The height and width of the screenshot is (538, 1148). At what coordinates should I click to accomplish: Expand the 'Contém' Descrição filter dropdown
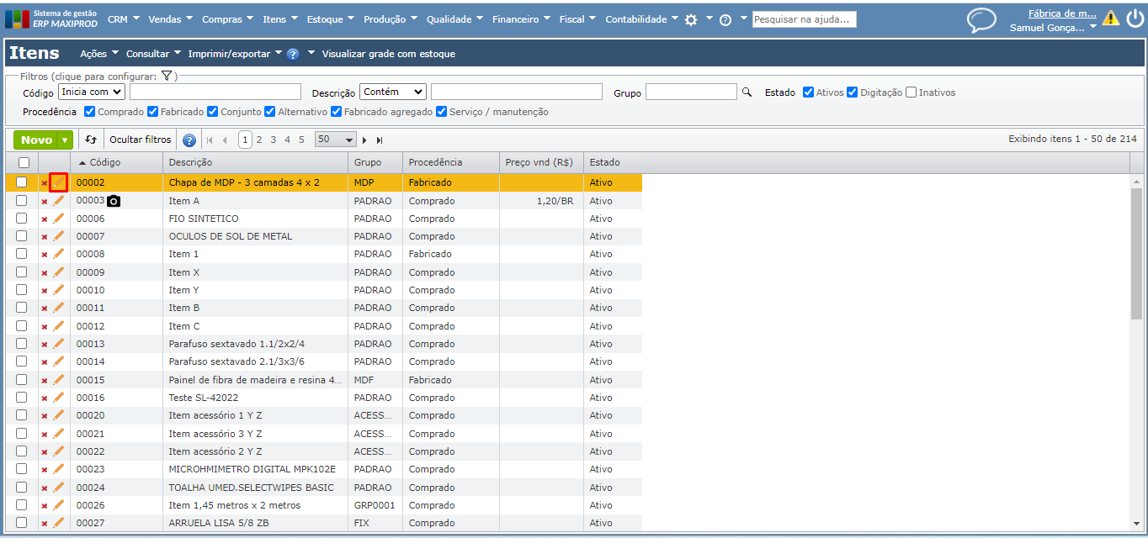click(x=393, y=92)
